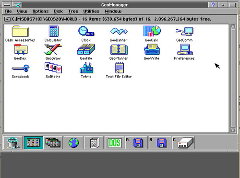Click the scrollbar up arrow
This screenshot has width=240, height=178.
pyautogui.click(x=233, y=27)
